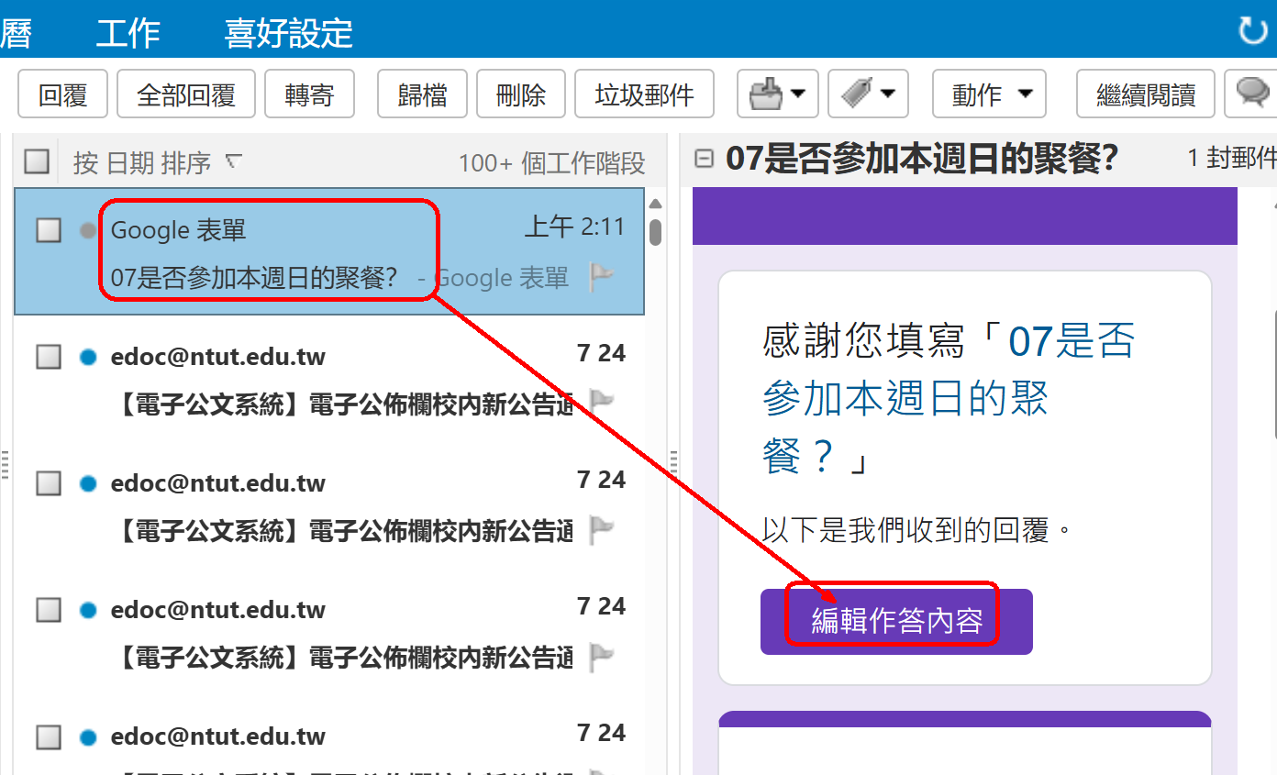Image resolution: width=1277 pixels, height=775 pixels.
Task: Collapse the 07是否參加本週日的聚餐 conversation header
Action: click(x=705, y=160)
